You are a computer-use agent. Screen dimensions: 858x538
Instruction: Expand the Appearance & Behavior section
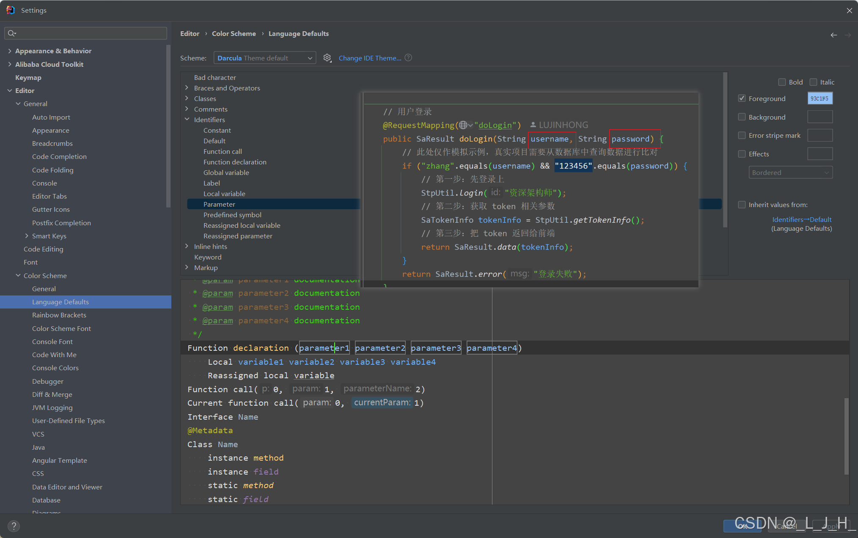[x=10, y=51]
